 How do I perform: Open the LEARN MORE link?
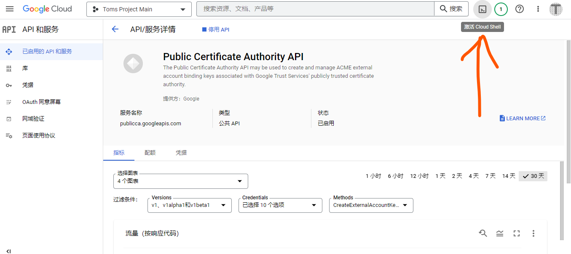pos(523,119)
